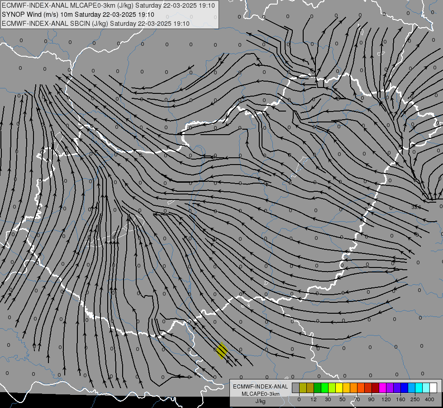Screen dimensions: 443x408
Task: Pick the white legend swatch
Action: 433,388
